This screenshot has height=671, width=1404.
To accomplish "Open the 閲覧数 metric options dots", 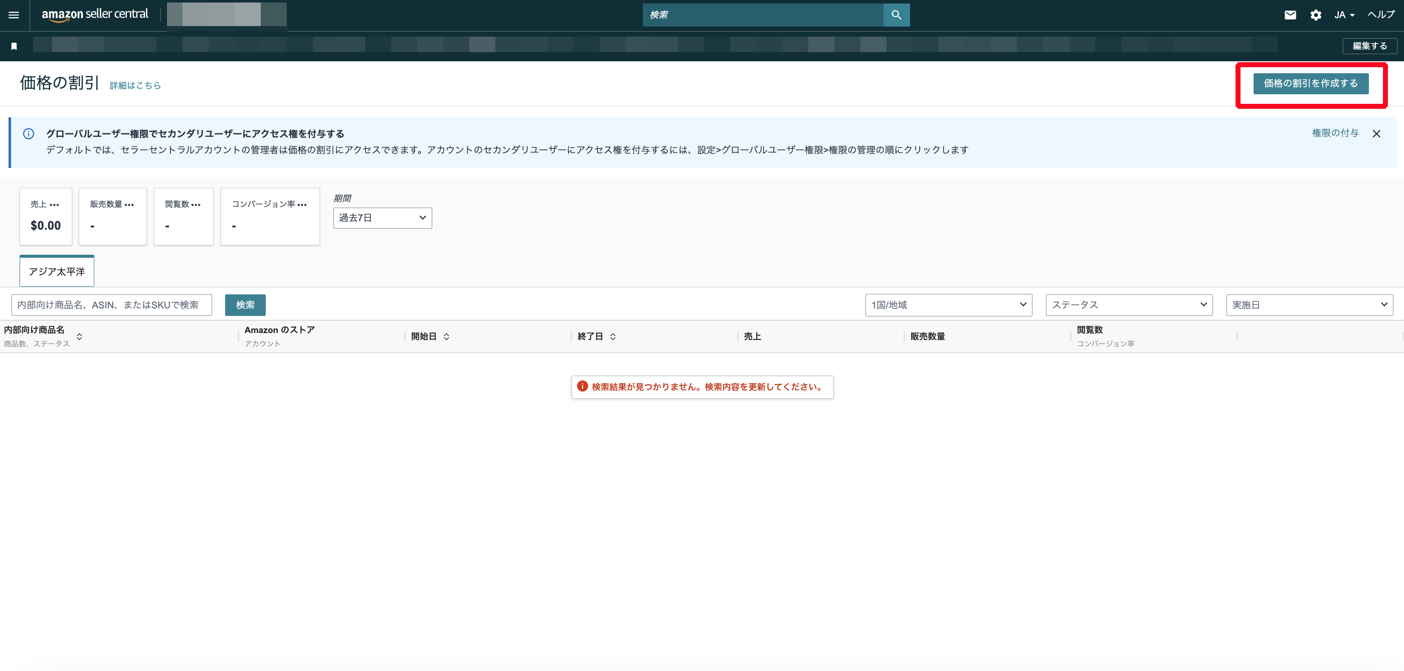I will [x=196, y=205].
